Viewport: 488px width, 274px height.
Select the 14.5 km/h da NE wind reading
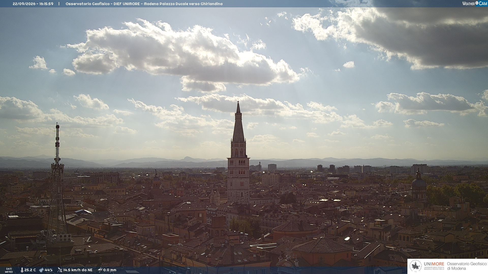tap(78, 270)
